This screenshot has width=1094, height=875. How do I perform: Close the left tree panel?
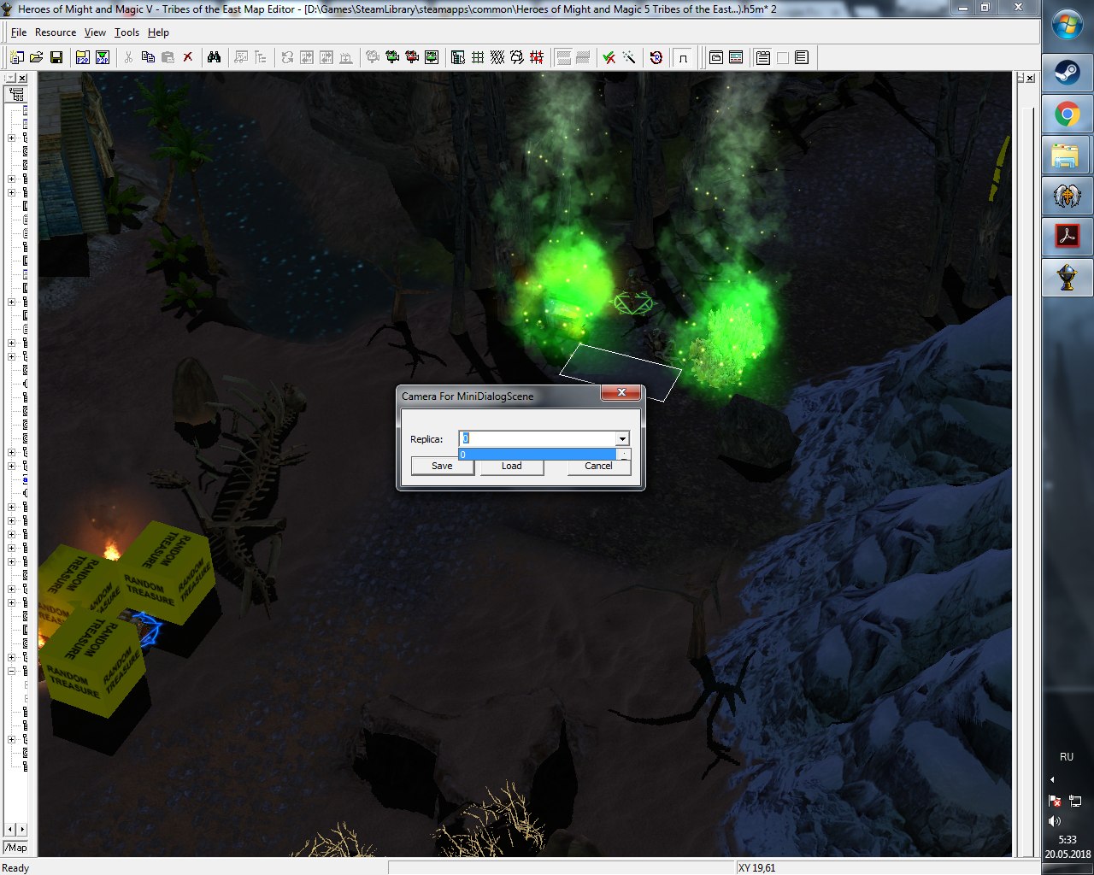click(22, 78)
